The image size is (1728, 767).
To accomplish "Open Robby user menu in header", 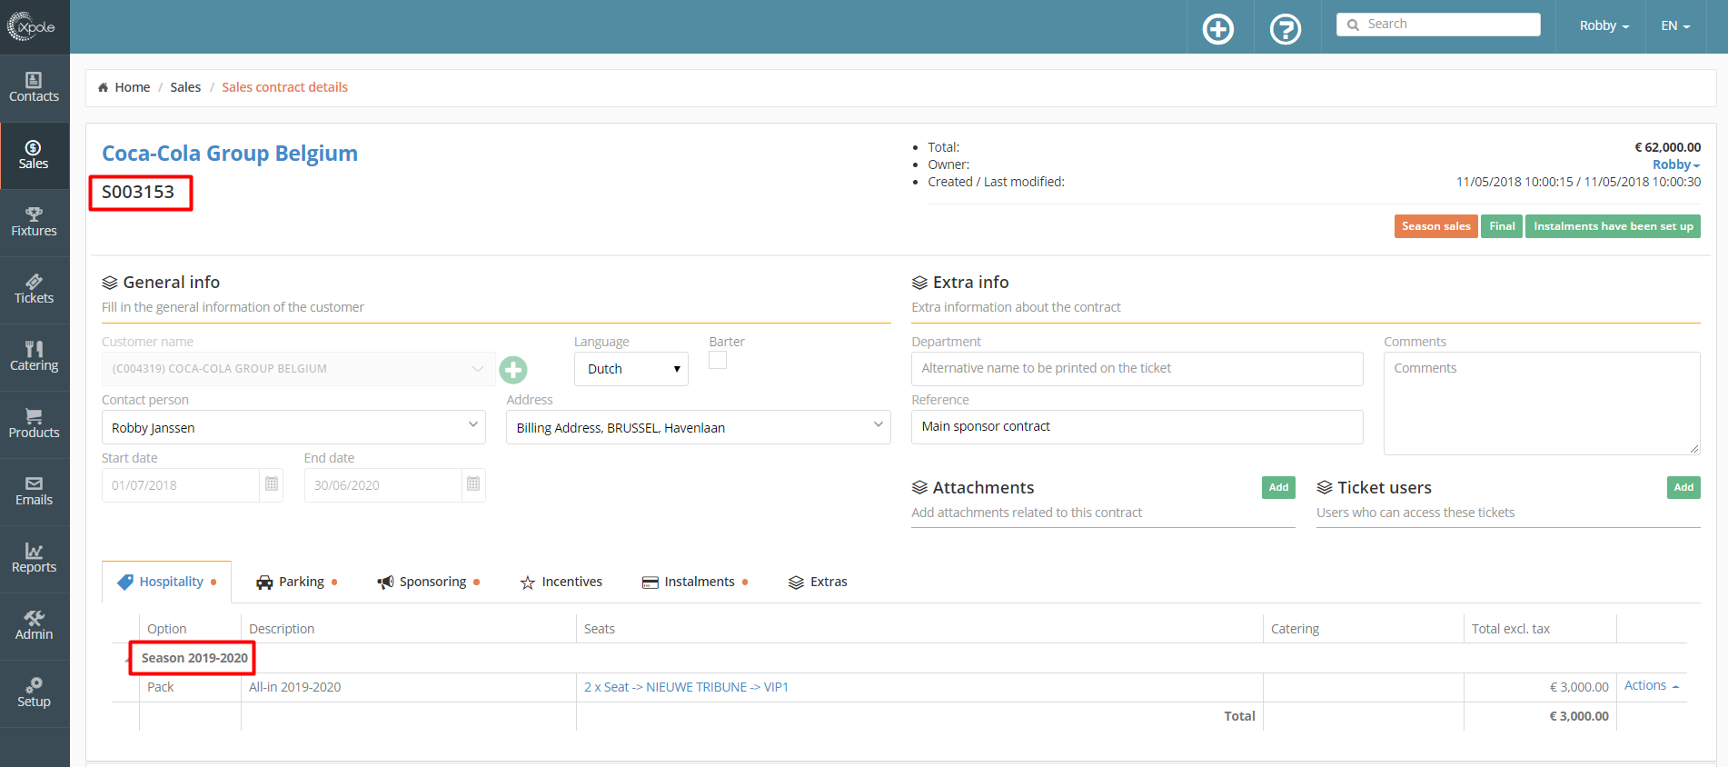I will click(x=1604, y=25).
